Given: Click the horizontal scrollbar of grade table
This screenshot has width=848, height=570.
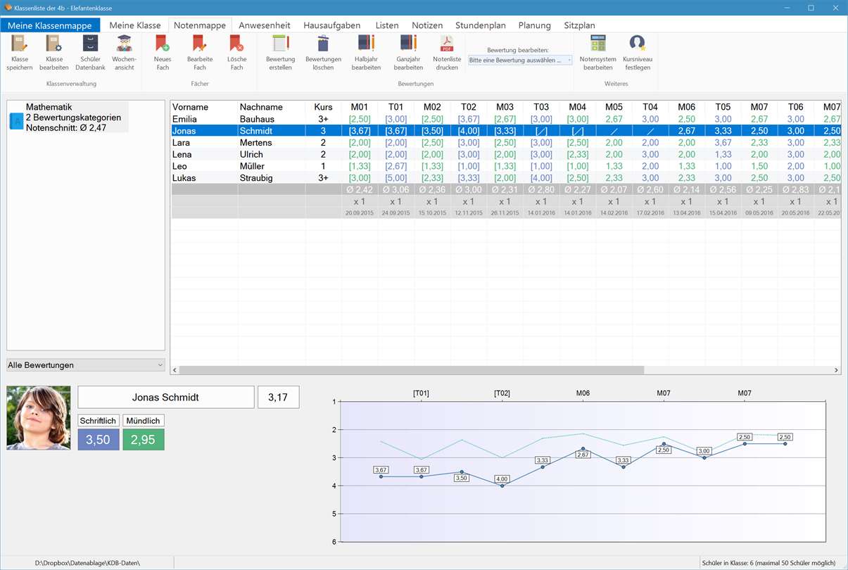Looking at the screenshot, I should 412,369.
